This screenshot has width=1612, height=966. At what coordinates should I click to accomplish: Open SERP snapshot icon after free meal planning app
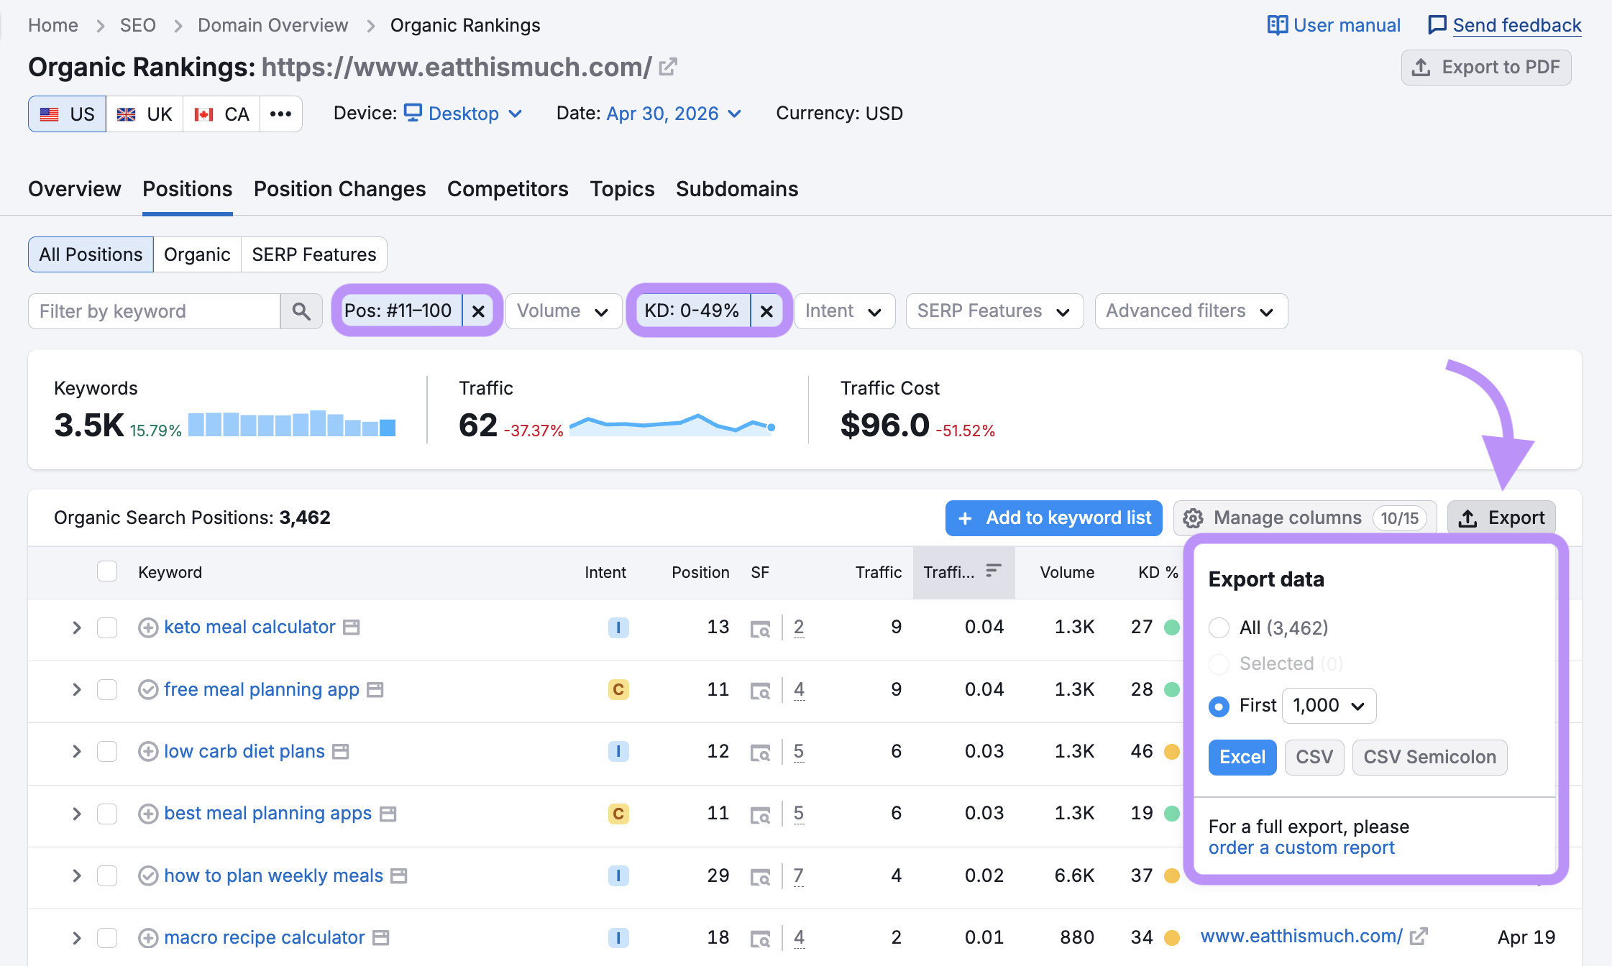tap(375, 690)
